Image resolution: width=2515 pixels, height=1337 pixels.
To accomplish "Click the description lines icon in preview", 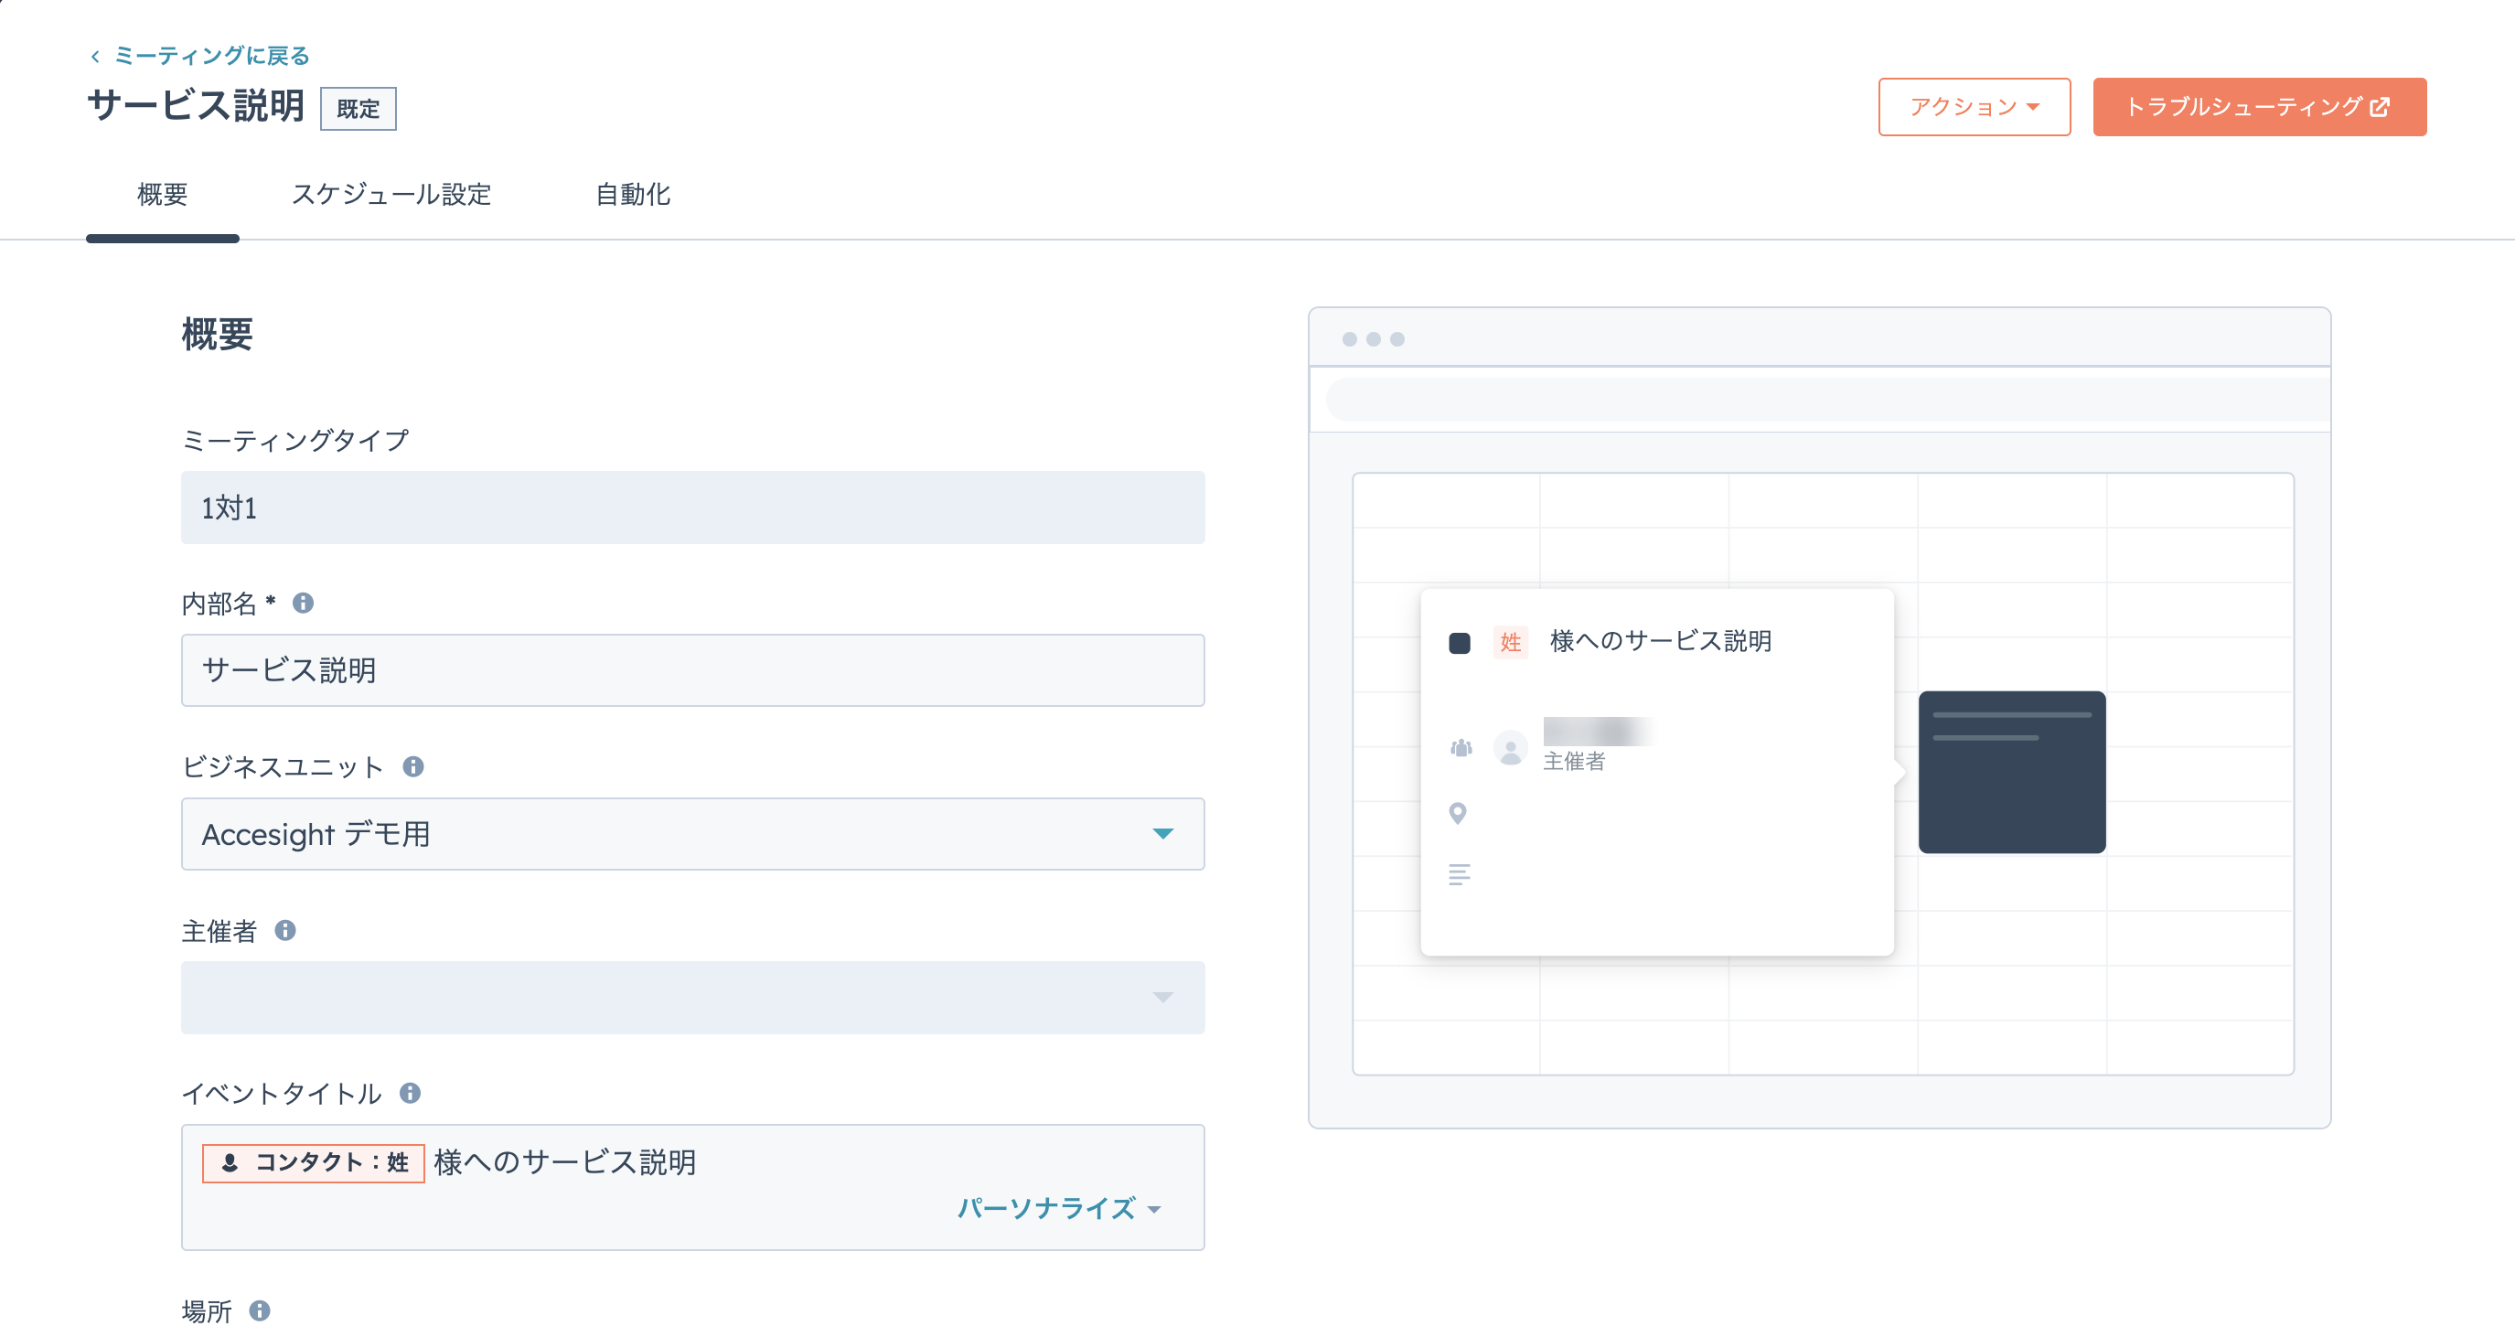I will [x=1460, y=874].
